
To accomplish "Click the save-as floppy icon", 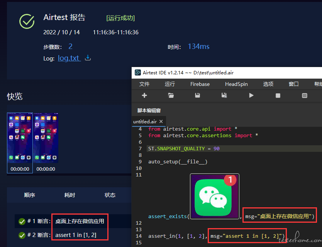I will (x=224, y=95).
